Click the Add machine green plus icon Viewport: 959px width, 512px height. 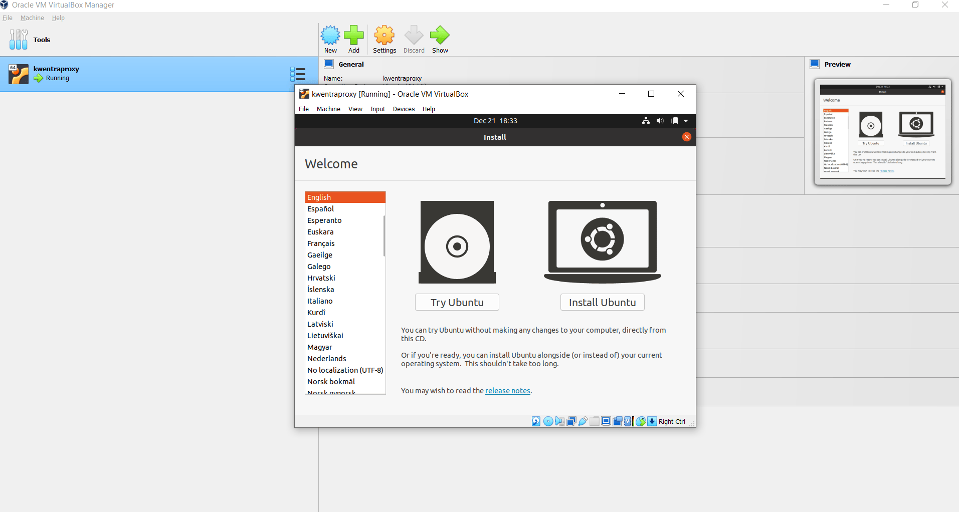click(354, 35)
